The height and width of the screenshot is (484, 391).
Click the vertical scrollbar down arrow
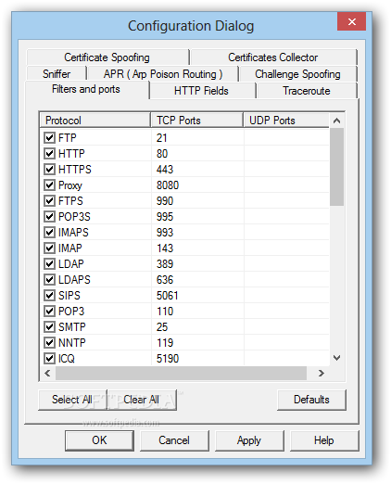pyautogui.click(x=337, y=358)
